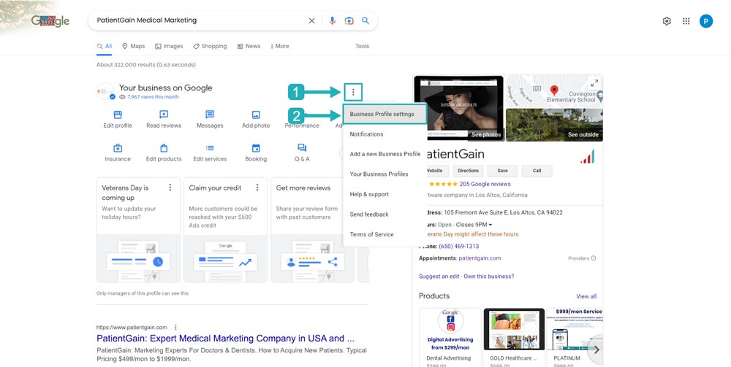Viewport: 731px width, 367px height.
Task: Click Own this business? link
Action: tap(488, 277)
